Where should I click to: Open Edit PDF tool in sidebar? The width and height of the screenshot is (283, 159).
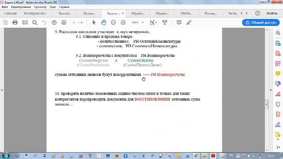coord(278,64)
